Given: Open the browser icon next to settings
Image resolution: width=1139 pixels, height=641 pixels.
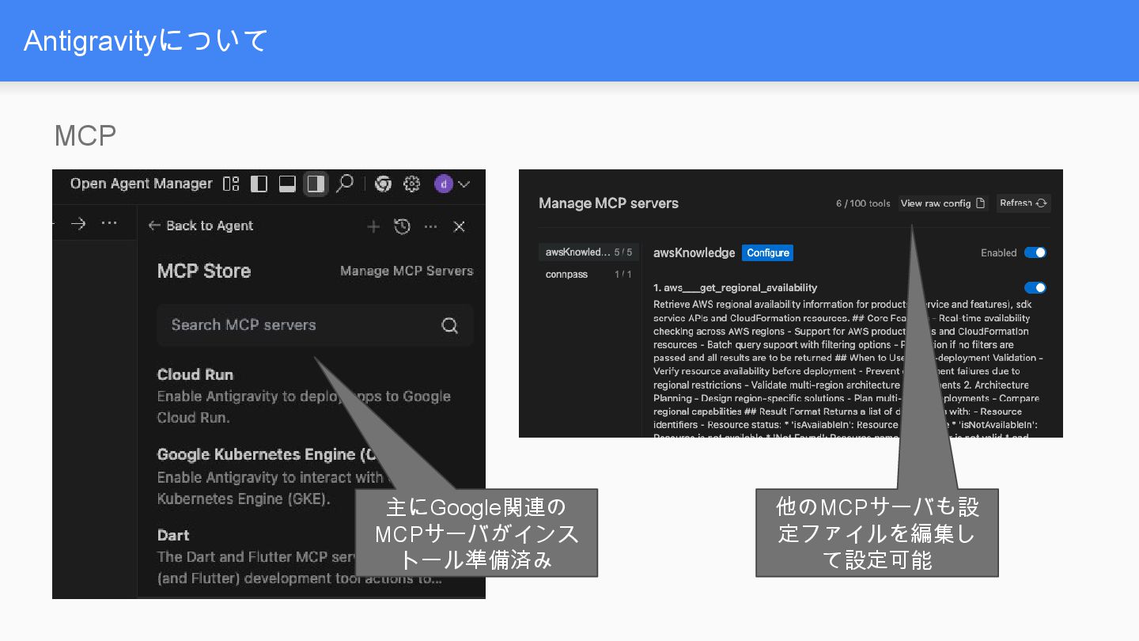Looking at the screenshot, I should coord(383,184).
